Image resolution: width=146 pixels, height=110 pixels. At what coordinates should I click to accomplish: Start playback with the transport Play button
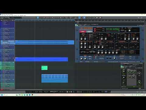69,92
